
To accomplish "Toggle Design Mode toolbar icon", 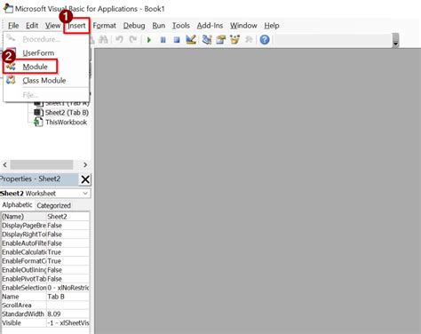I will (x=191, y=39).
